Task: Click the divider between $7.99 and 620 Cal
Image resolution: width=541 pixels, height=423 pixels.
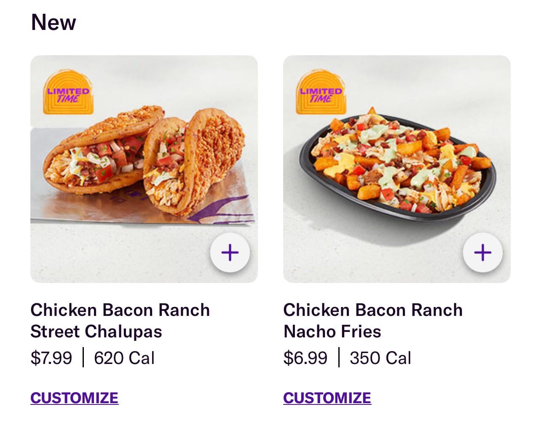Action: pos(83,358)
